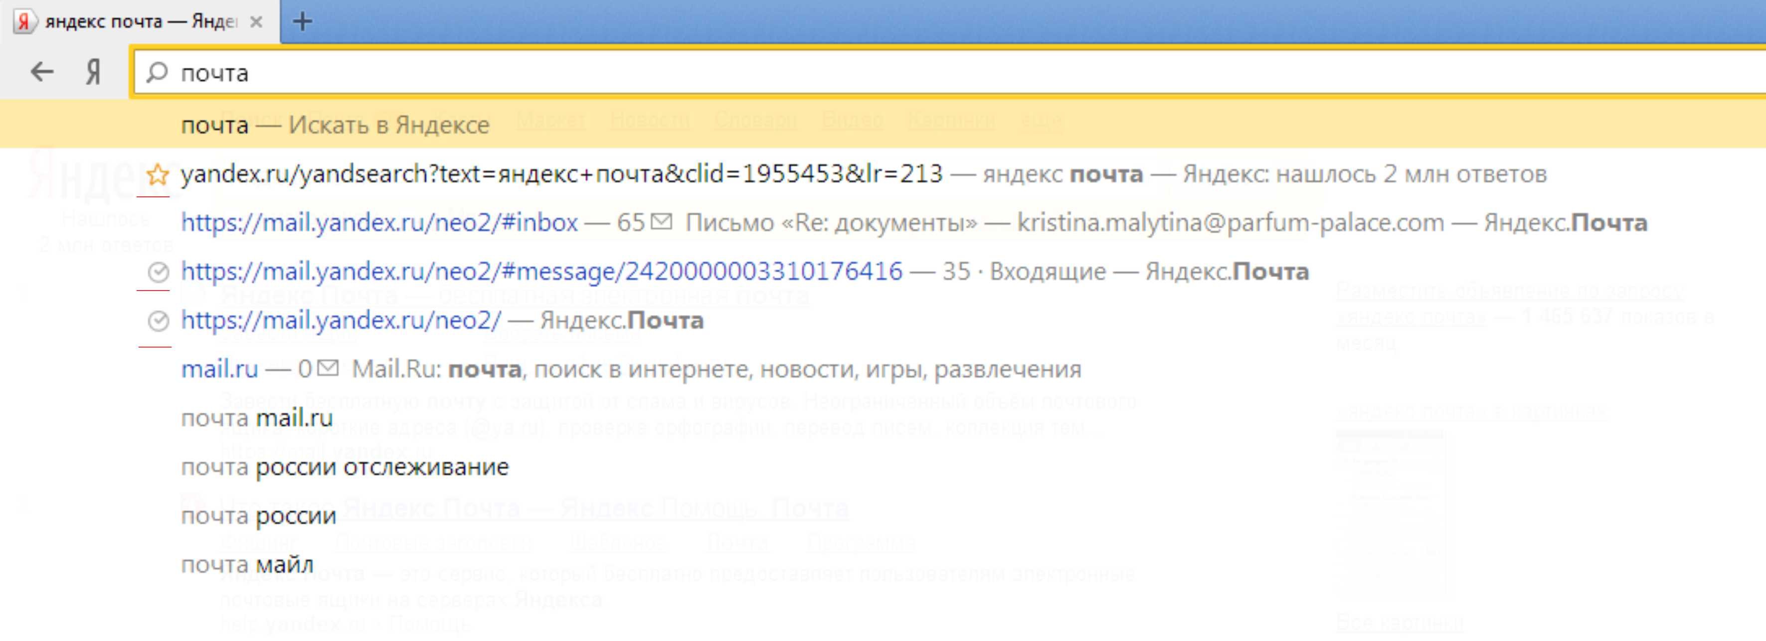Open yandex.ru/yandsearch bookmarked suggestion
Viewport: 1766px width, 641px height.
point(883,174)
